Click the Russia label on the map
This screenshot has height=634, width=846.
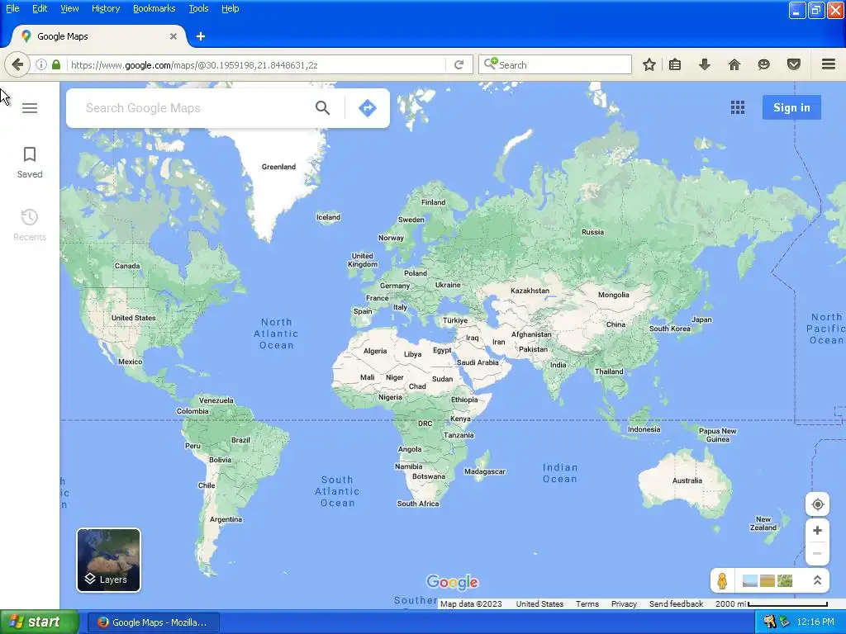click(x=592, y=232)
